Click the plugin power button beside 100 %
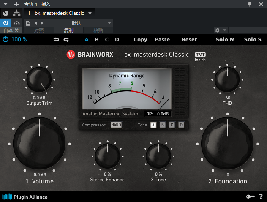 tap(5, 39)
